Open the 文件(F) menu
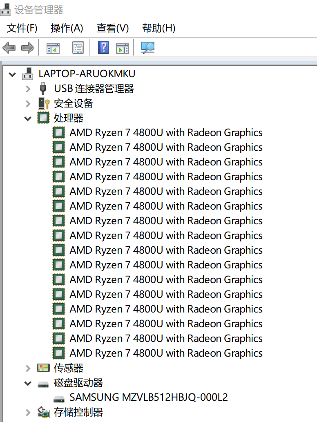Image resolution: width=317 pixels, height=422 pixels. click(22, 28)
